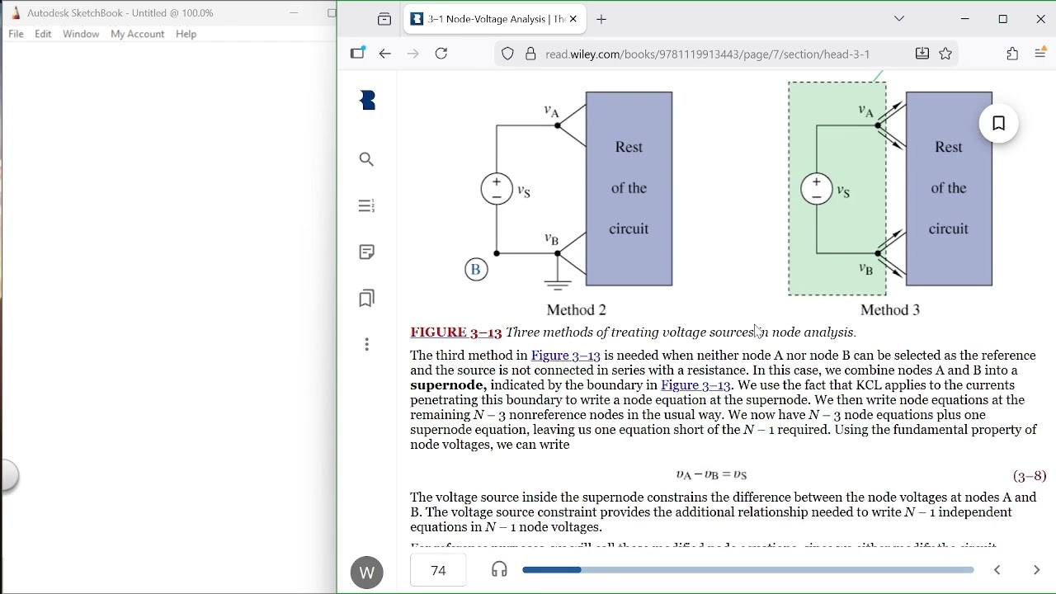Go back to previous page
Screen dimensions: 1056x594
(x=385, y=54)
